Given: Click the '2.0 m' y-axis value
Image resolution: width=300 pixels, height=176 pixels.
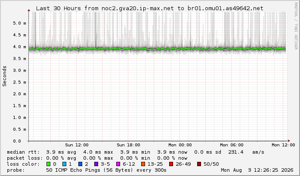Looking at the screenshot, I should (19, 94).
